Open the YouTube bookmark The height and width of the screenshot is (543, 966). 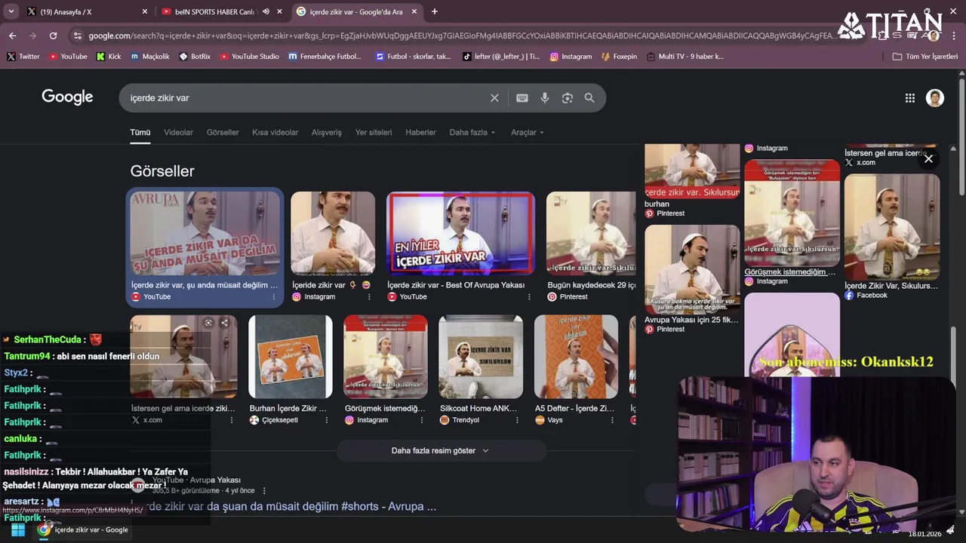pos(68,57)
